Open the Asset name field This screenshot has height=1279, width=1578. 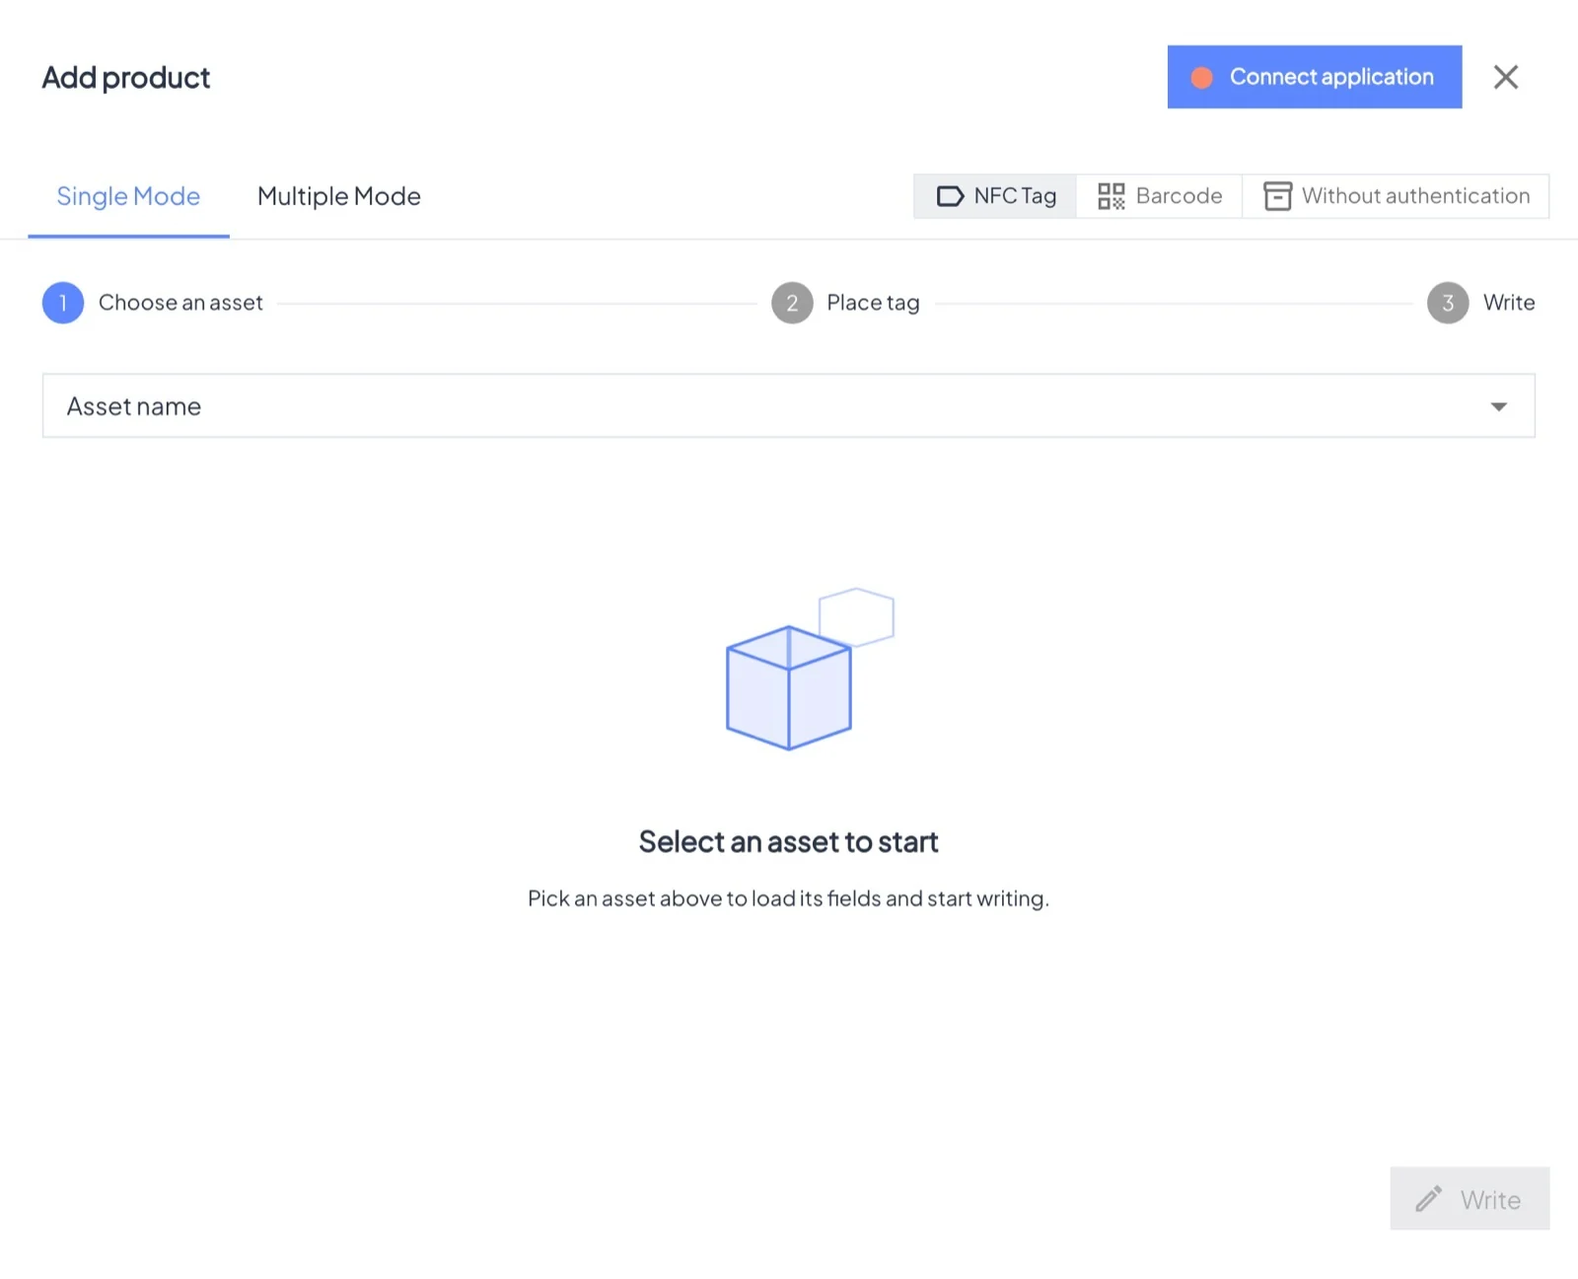coord(788,405)
